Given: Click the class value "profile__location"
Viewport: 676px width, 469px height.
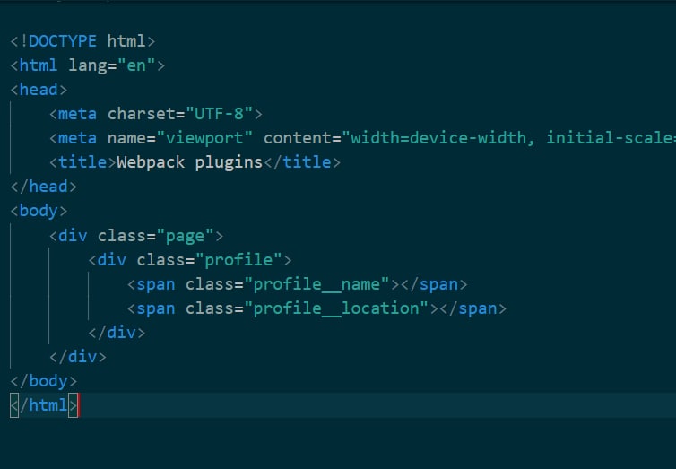Looking at the screenshot, I should coord(336,308).
